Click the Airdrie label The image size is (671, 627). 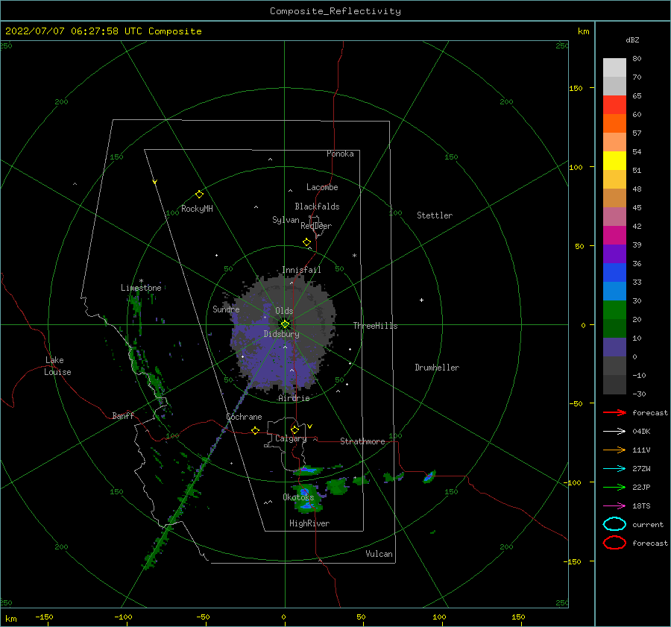(x=294, y=398)
